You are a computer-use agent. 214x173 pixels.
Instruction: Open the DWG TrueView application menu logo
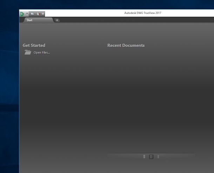(x=22, y=14)
